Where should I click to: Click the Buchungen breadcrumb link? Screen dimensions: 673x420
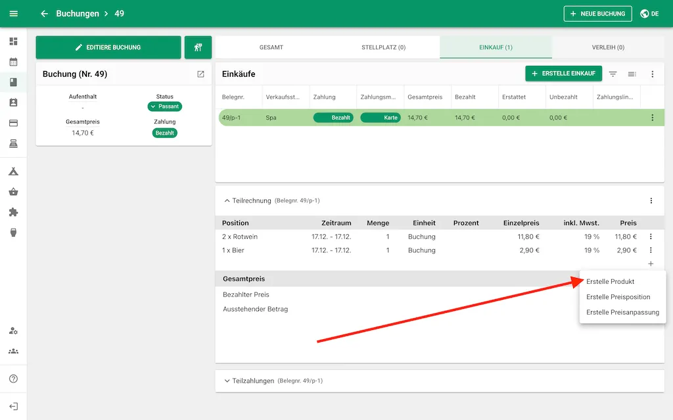tap(78, 14)
